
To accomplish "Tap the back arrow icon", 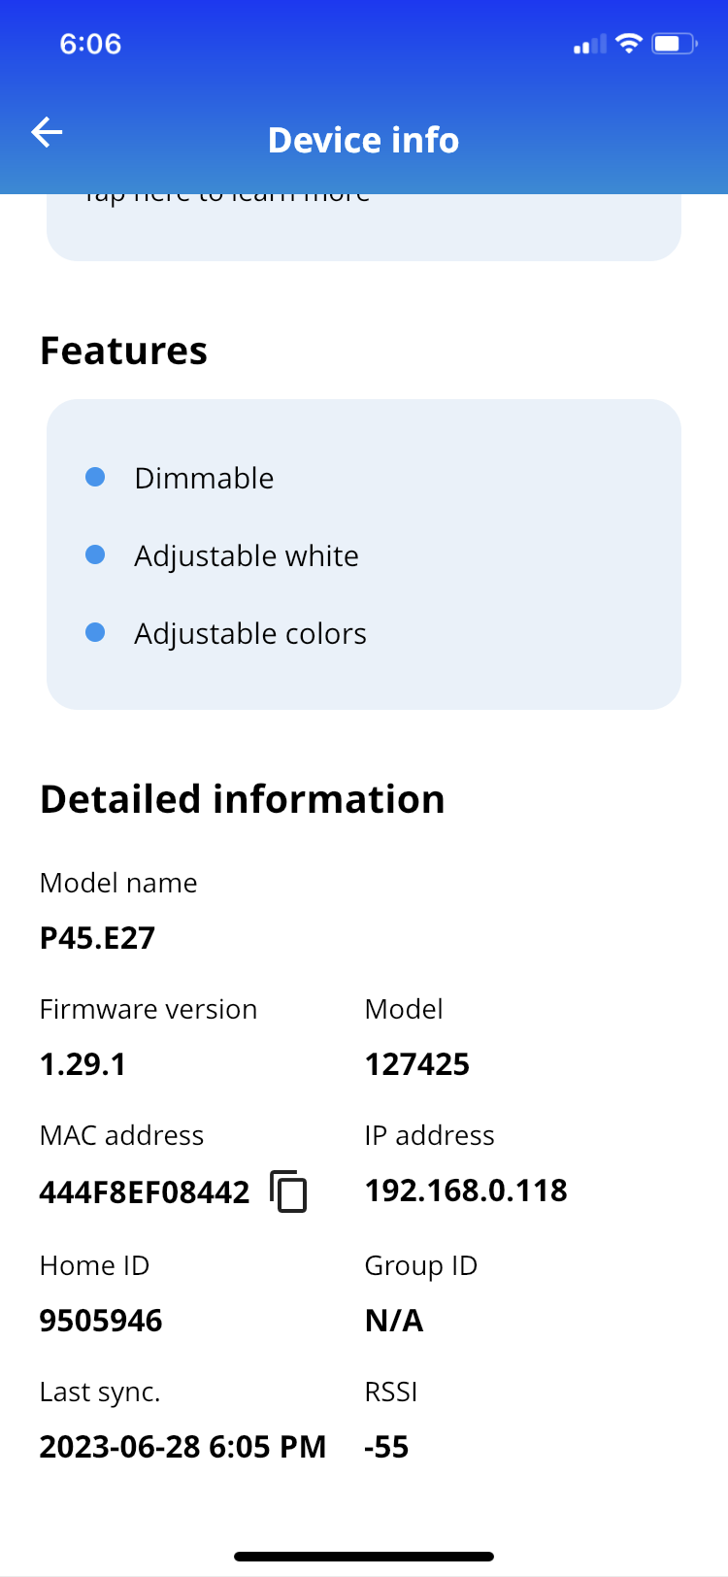I will pos(47,132).
